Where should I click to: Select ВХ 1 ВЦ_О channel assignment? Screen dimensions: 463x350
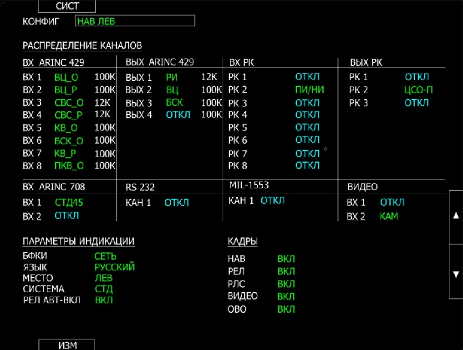click(x=66, y=77)
